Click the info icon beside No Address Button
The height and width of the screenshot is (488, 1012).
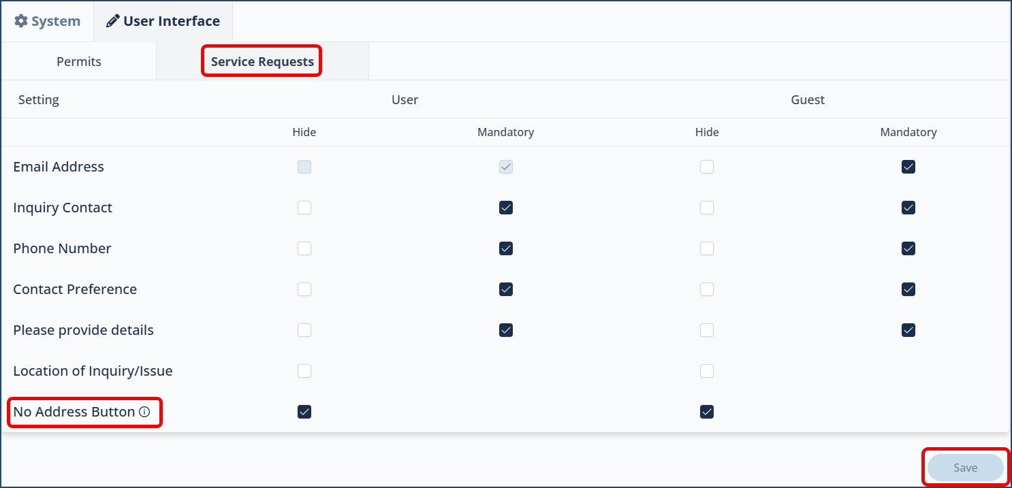coord(144,412)
